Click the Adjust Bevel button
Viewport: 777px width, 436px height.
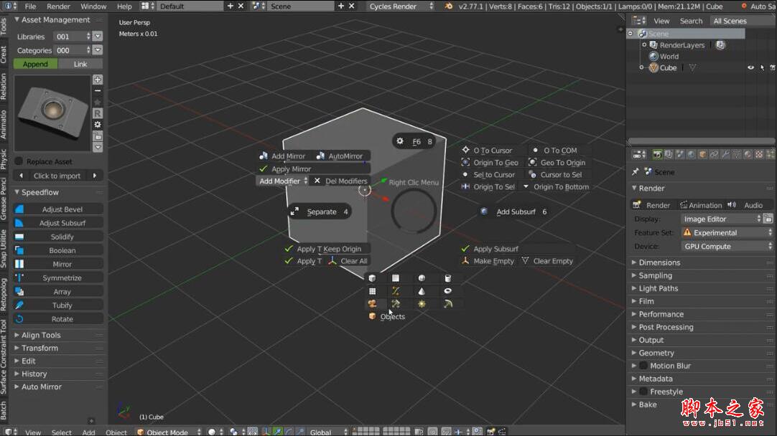57,209
